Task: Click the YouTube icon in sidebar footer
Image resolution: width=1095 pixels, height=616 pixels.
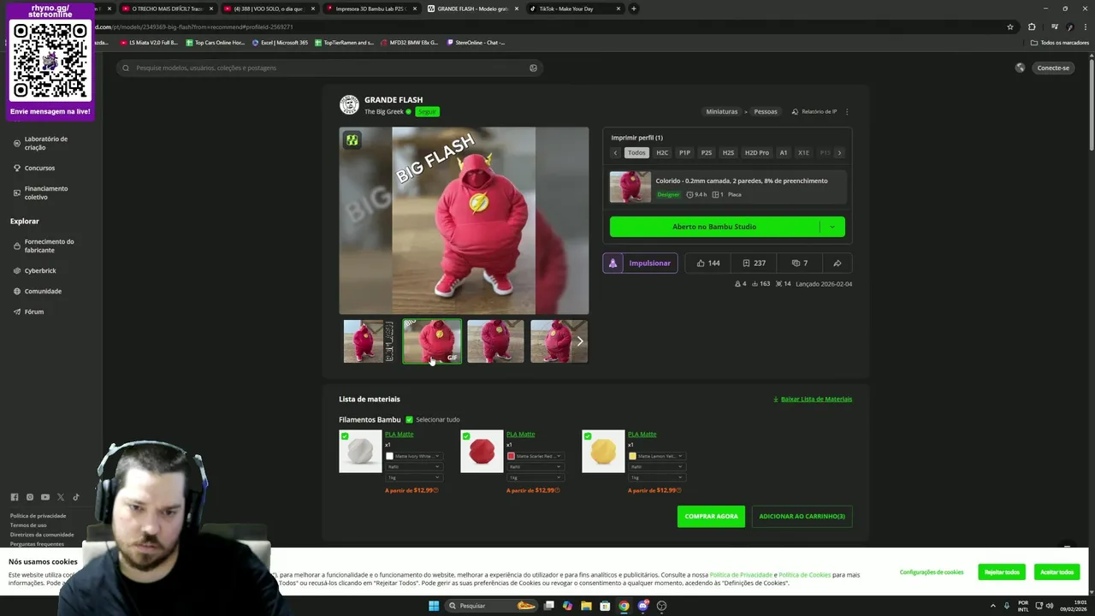Action: [x=44, y=497]
